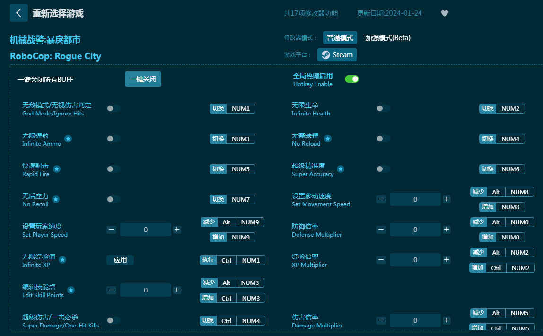Click the star icon beside Infinite Ammo
Screen dimensions: 543x336
pos(68,139)
